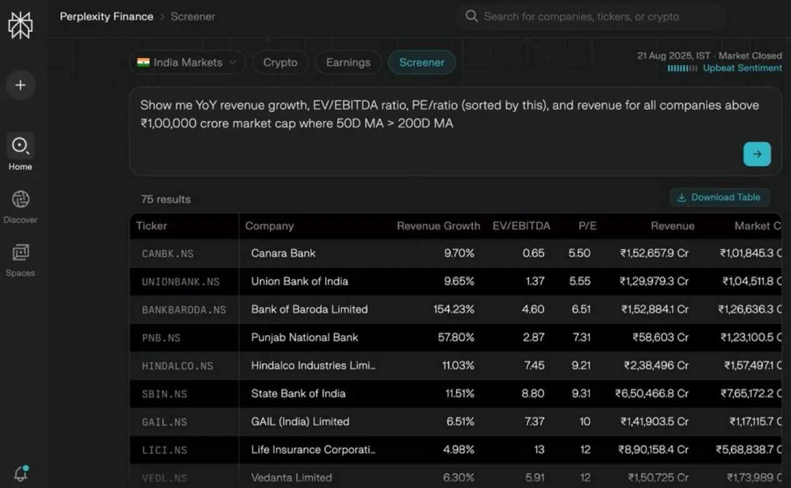
Task: Click 57.80% revenue growth value
Action: 455,337
